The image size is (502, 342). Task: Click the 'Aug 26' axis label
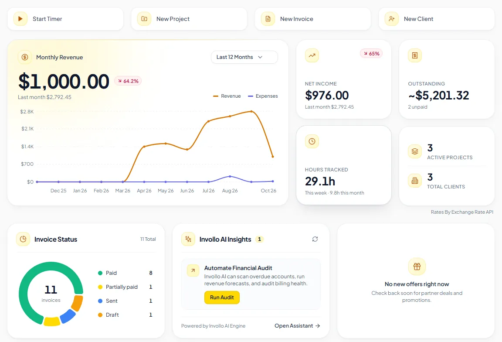[x=230, y=191]
